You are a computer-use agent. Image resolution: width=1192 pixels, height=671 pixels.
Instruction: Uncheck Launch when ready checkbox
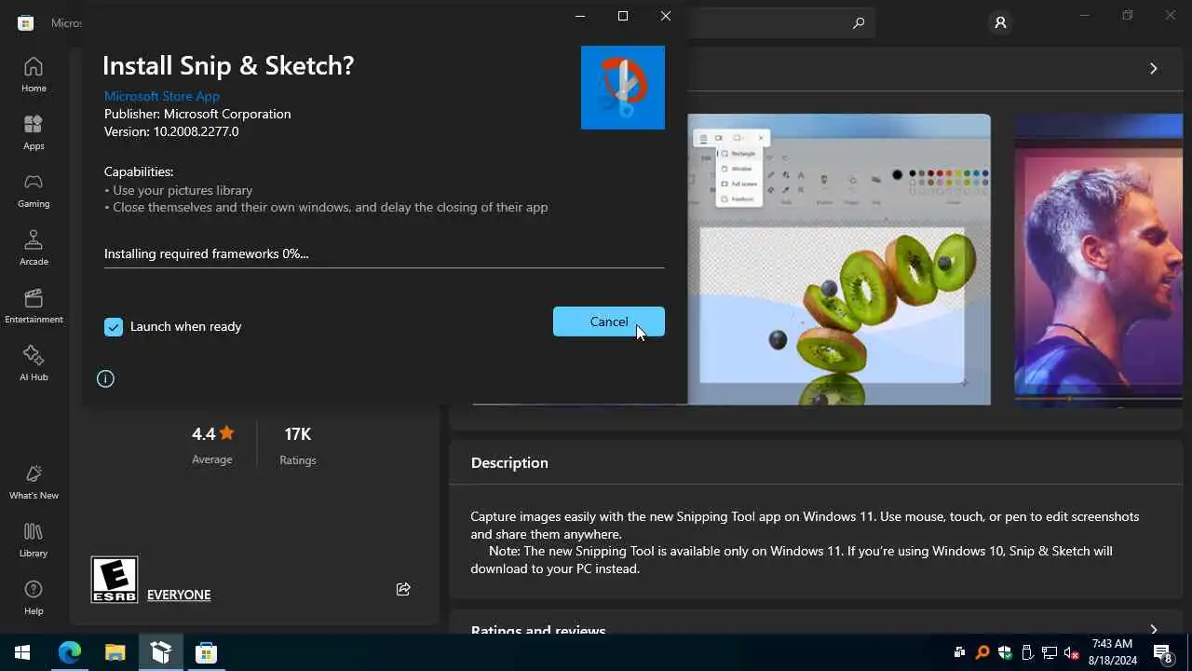click(x=114, y=327)
